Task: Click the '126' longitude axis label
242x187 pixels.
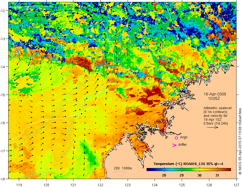Action: point(209,185)
